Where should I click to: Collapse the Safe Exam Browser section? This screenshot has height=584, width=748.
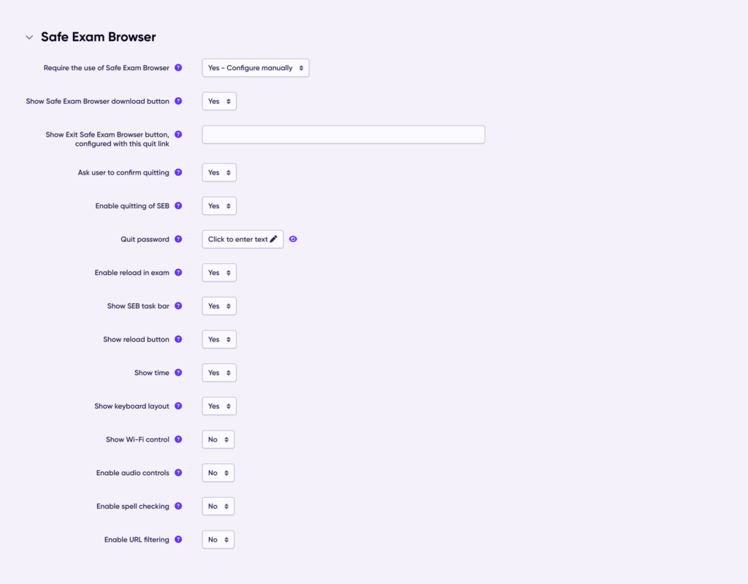(29, 37)
